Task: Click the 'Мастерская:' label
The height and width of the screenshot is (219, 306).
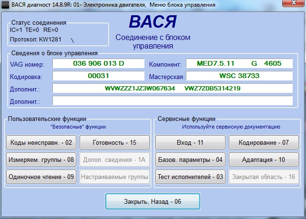Action: (x=167, y=77)
